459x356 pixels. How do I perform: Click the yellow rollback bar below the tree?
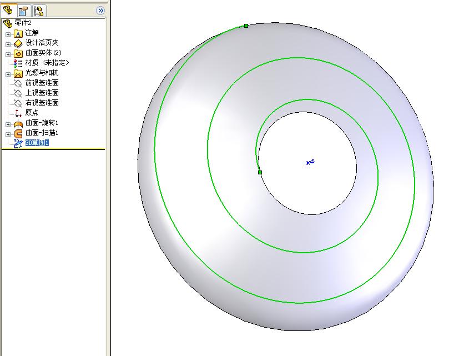tap(53, 149)
